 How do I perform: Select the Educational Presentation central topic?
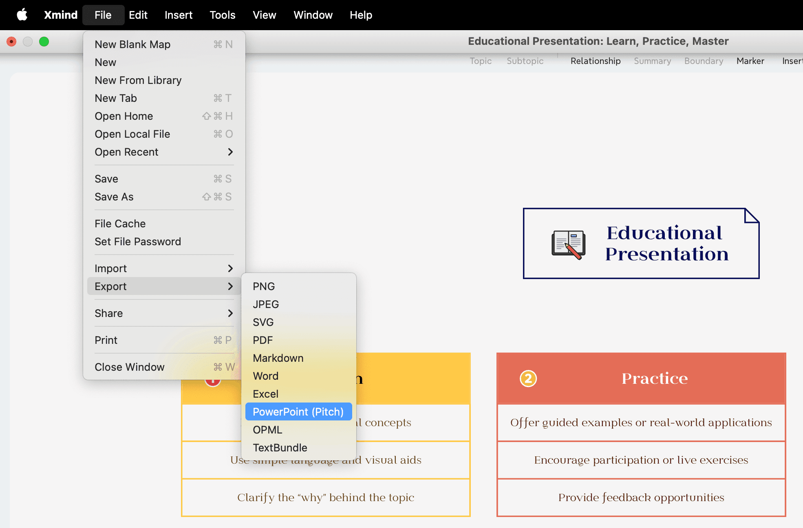641,244
